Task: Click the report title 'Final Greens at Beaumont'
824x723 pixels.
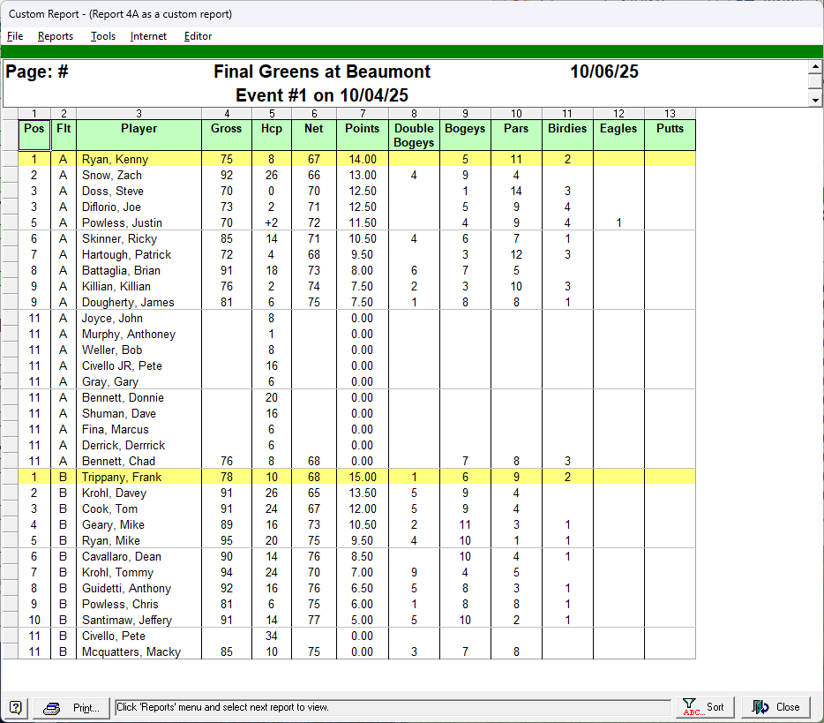Action: coord(322,72)
